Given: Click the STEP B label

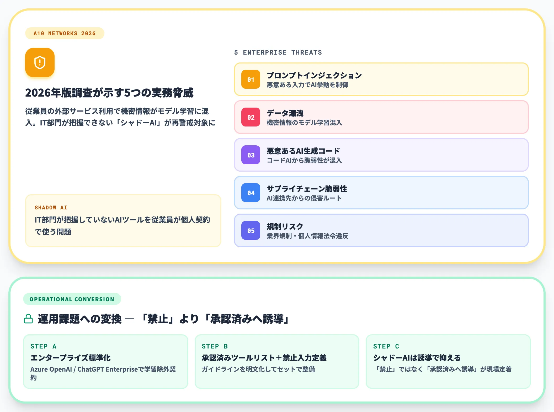Looking at the screenshot, I should (x=215, y=346).
